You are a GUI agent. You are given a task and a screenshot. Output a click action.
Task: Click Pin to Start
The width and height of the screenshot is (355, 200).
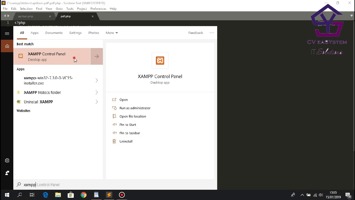pos(128,125)
